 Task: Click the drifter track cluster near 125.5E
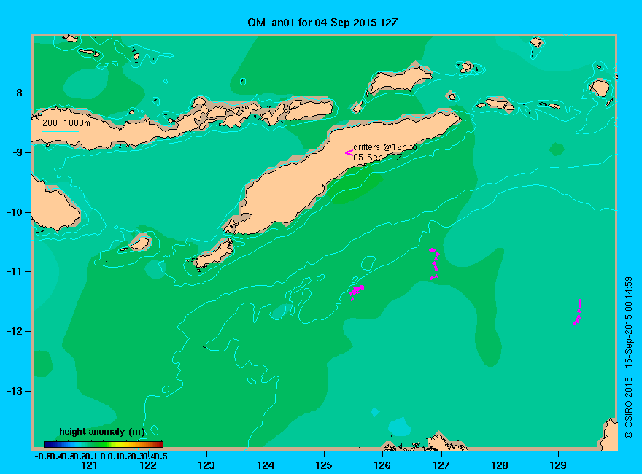pos(356,292)
